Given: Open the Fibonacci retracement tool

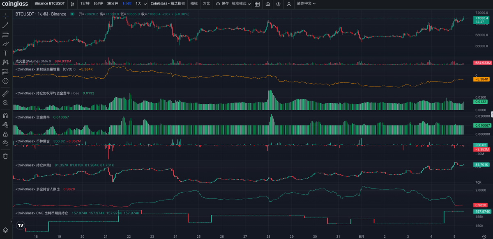Looking at the screenshot, I should click(x=5, y=34).
